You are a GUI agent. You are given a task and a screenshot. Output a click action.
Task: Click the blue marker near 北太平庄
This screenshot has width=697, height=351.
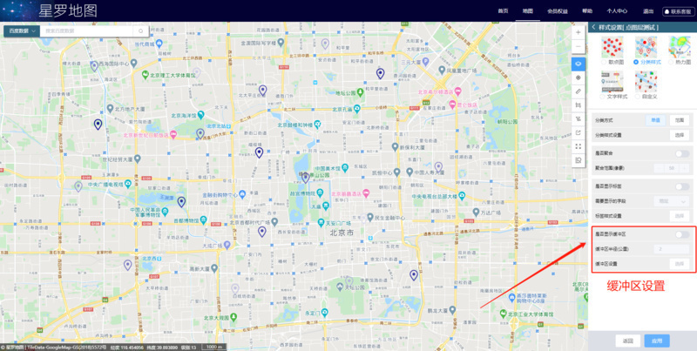coord(263,91)
